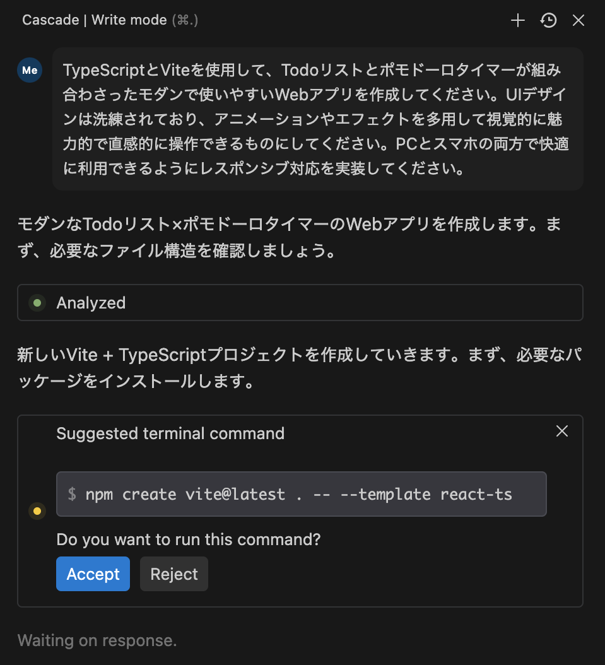Click the Waiting on response text

pyautogui.click(x=97, y=640)
